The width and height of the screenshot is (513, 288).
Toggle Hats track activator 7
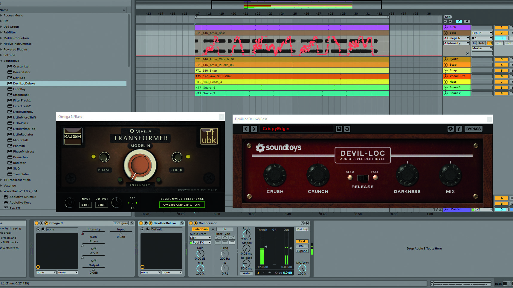502,82
